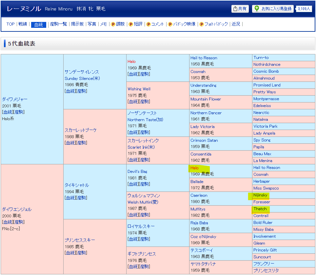
Task: Open the タイキシャトル link
Action: point(77,185)
